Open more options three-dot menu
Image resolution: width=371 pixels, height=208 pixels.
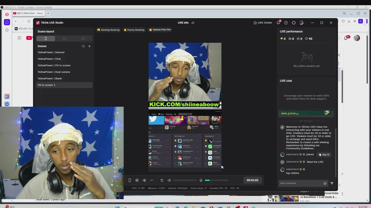[152, 180]
